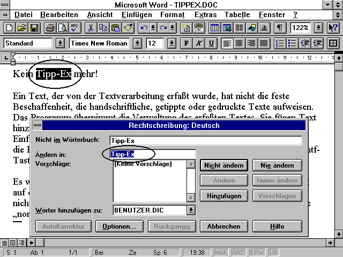Open the Standard style dropdown
343x257 pixels.
pyautogui.click(x=60, y=43)
